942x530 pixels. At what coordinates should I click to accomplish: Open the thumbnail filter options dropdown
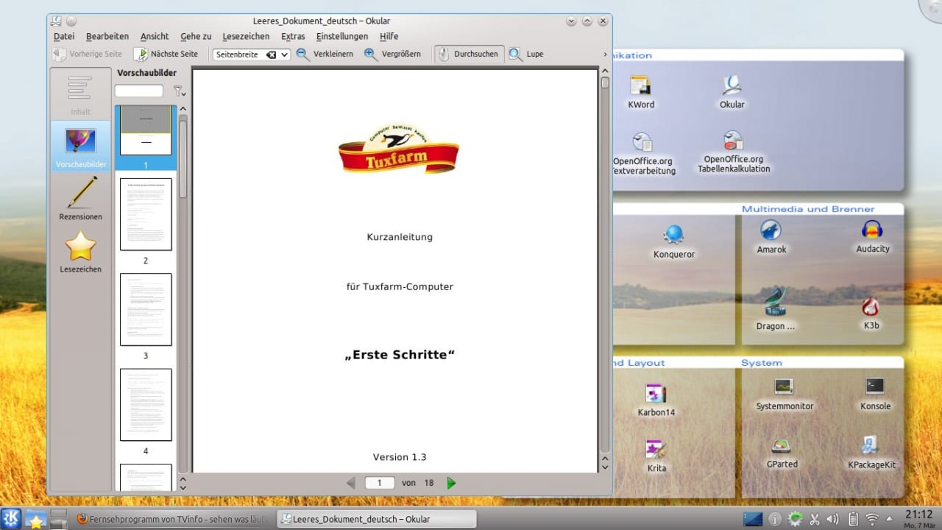click(179, 91)
